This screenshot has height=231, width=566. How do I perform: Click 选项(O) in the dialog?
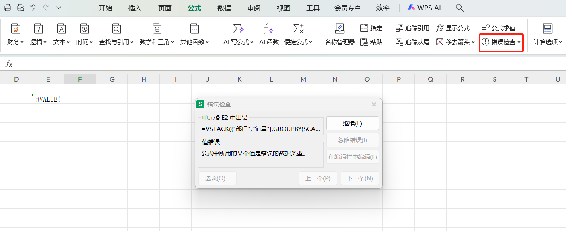[x=217, y=178]
